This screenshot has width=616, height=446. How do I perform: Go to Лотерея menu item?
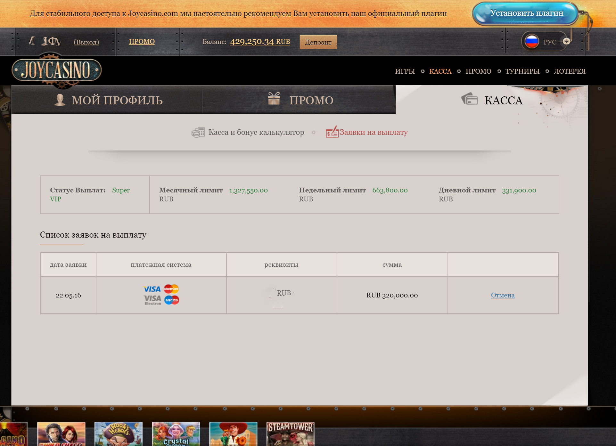click(569, 71)
